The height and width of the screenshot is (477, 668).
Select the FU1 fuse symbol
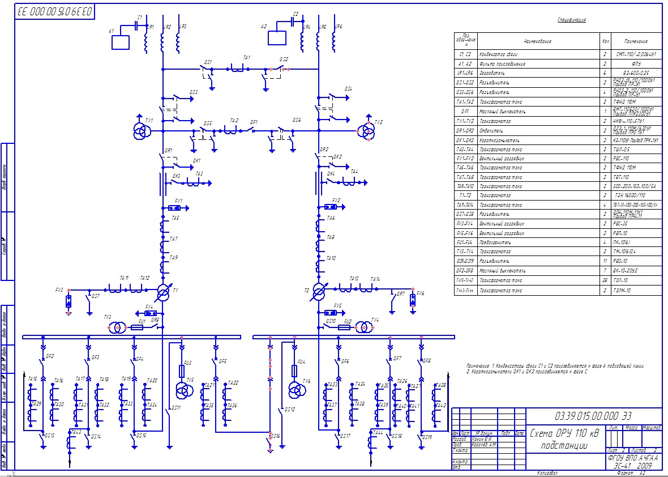[137, 327]
